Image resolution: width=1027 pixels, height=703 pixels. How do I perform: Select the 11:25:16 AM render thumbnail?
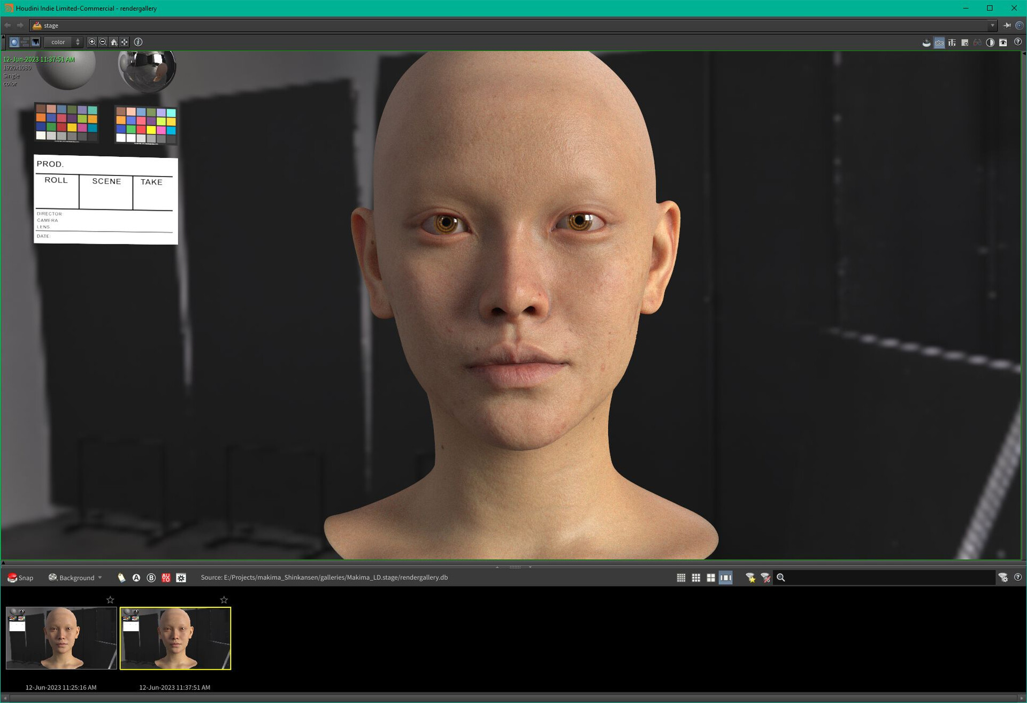click(x=61, y=638)
